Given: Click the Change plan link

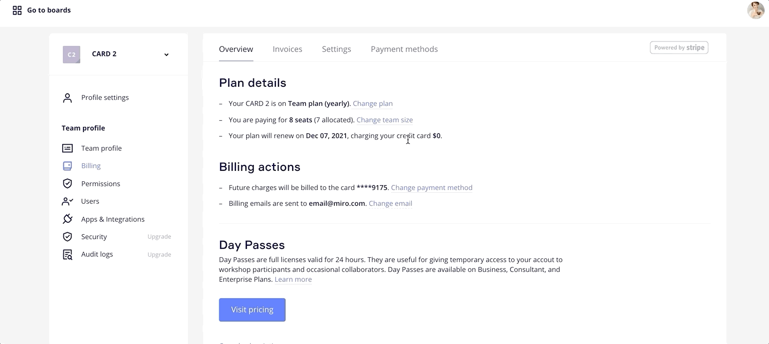Looking at the screenshot, I should click(372, 104).
